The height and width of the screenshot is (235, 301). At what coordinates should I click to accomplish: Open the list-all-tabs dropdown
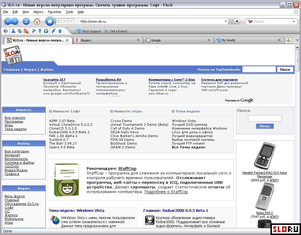(x=297, y=40)
